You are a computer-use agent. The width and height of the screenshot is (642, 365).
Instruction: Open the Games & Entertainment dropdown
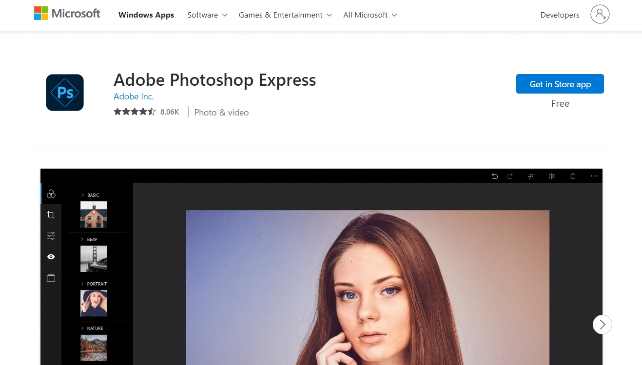(285, 15)
